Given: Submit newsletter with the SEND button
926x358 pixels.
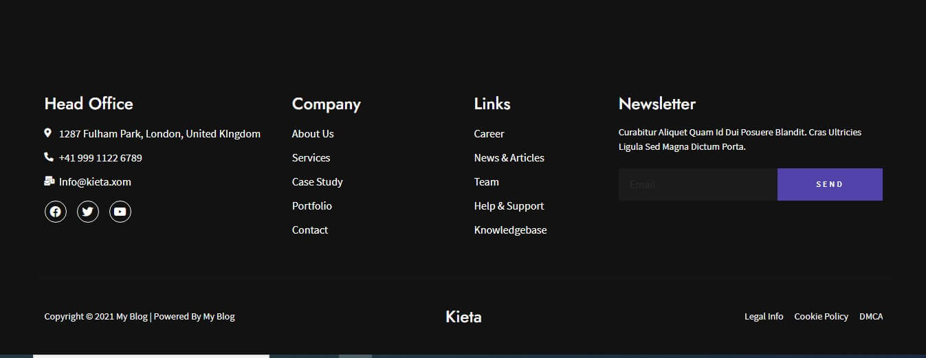Looking at the screenshot, I should 830,184.
